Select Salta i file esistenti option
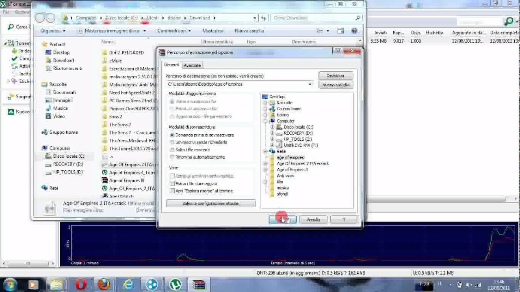 tap(172, 150)
